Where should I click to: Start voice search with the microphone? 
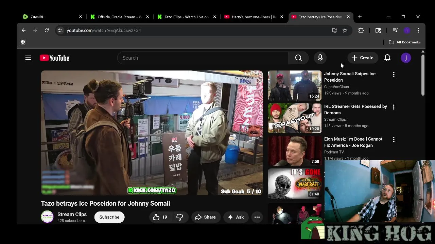coord(320,58)
